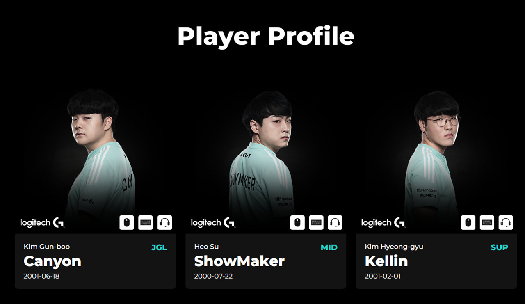Click the Canyon player name
The image size is (525, 304).
click(52, 261)
